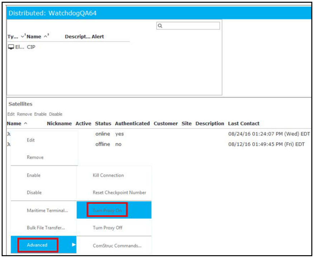
Task: Open Bulk File Transfer... menu entry
Action: [46, 228]
